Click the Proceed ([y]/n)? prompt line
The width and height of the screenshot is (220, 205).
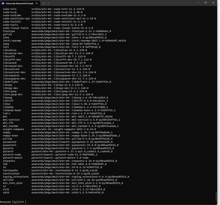pos(12,202)
